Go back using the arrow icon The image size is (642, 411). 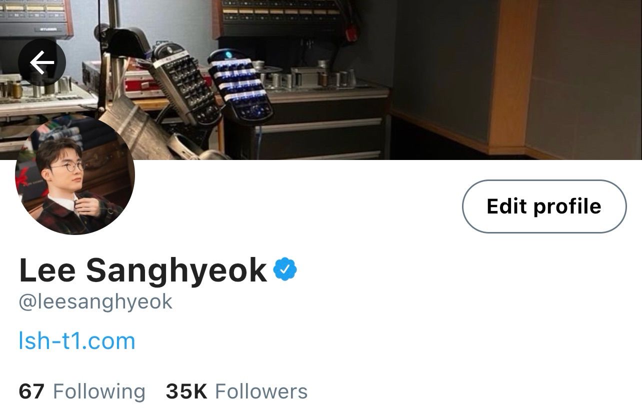click(x=42, y=62)
